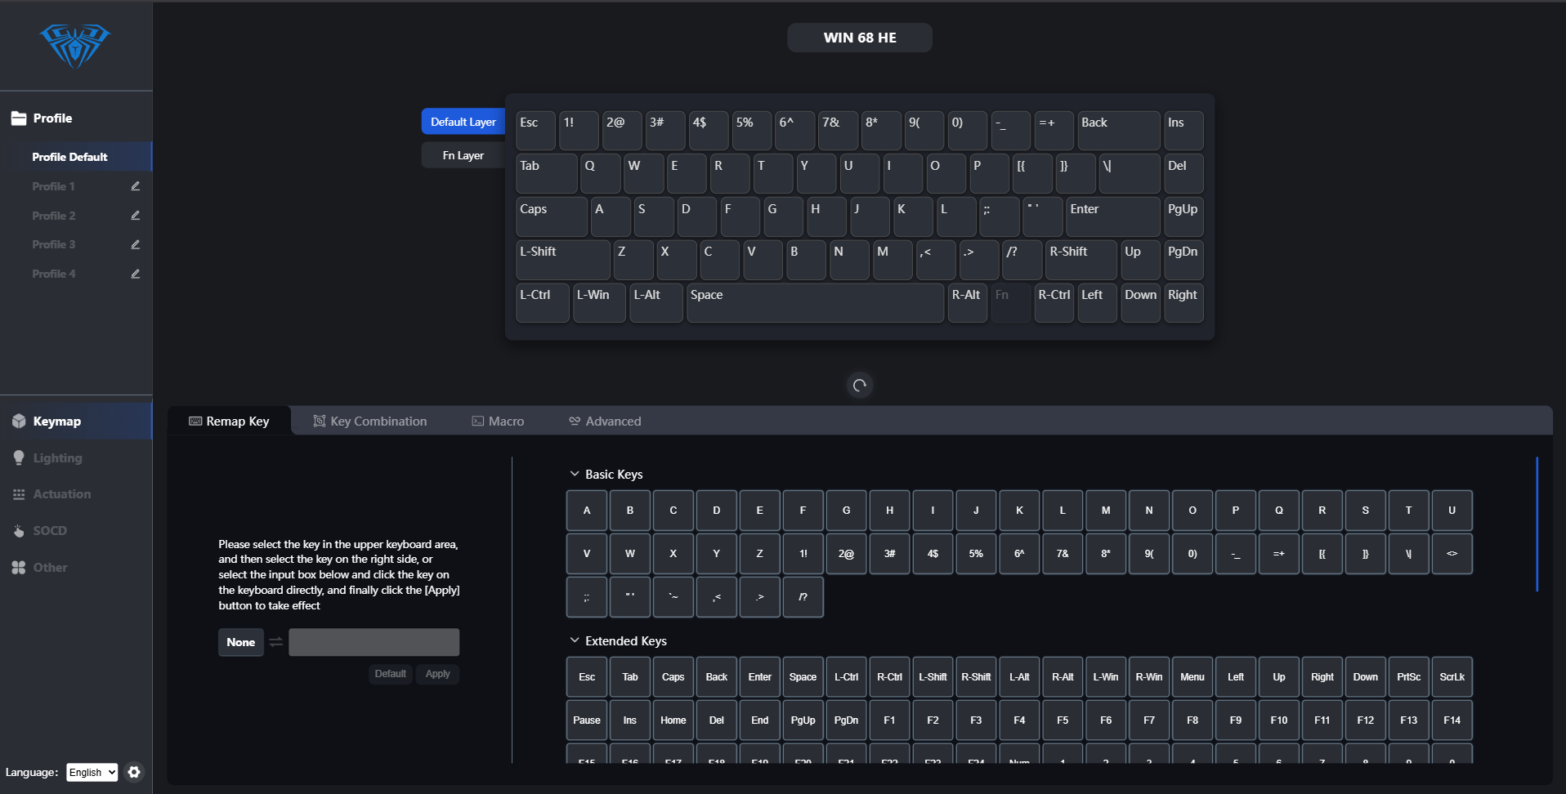Select the Caps key on the keyboard

(x=552, y=217)
